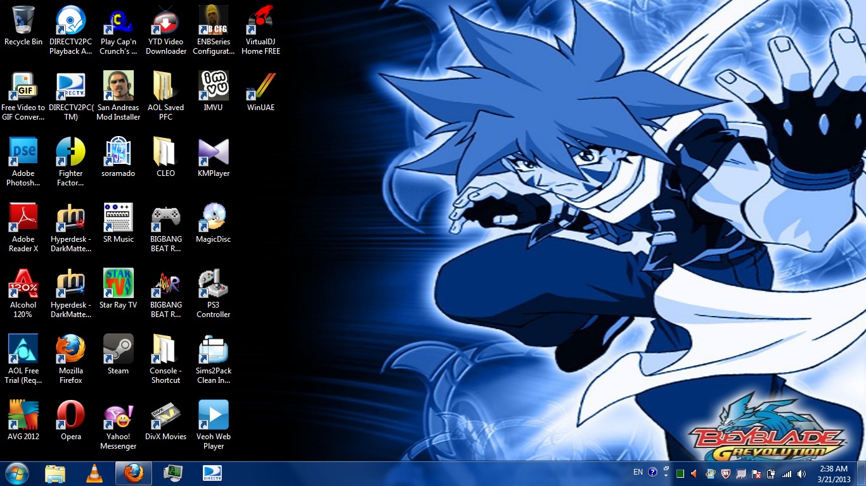Click the power plug battery tray icon
This screenshot has width=866, height=486.
coord(772,473)
